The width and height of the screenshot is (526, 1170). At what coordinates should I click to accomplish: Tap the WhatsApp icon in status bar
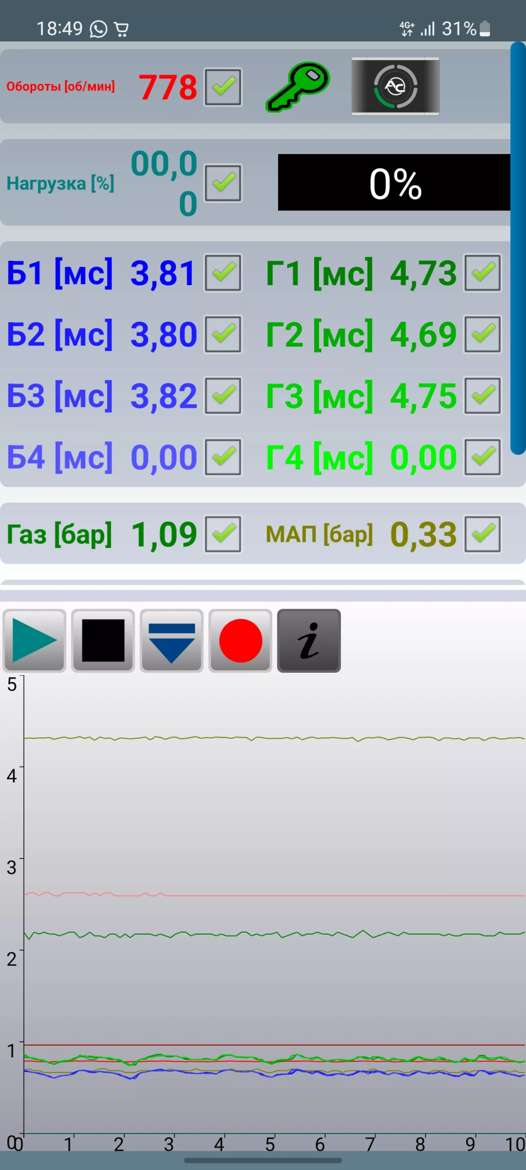coord(99,29)
